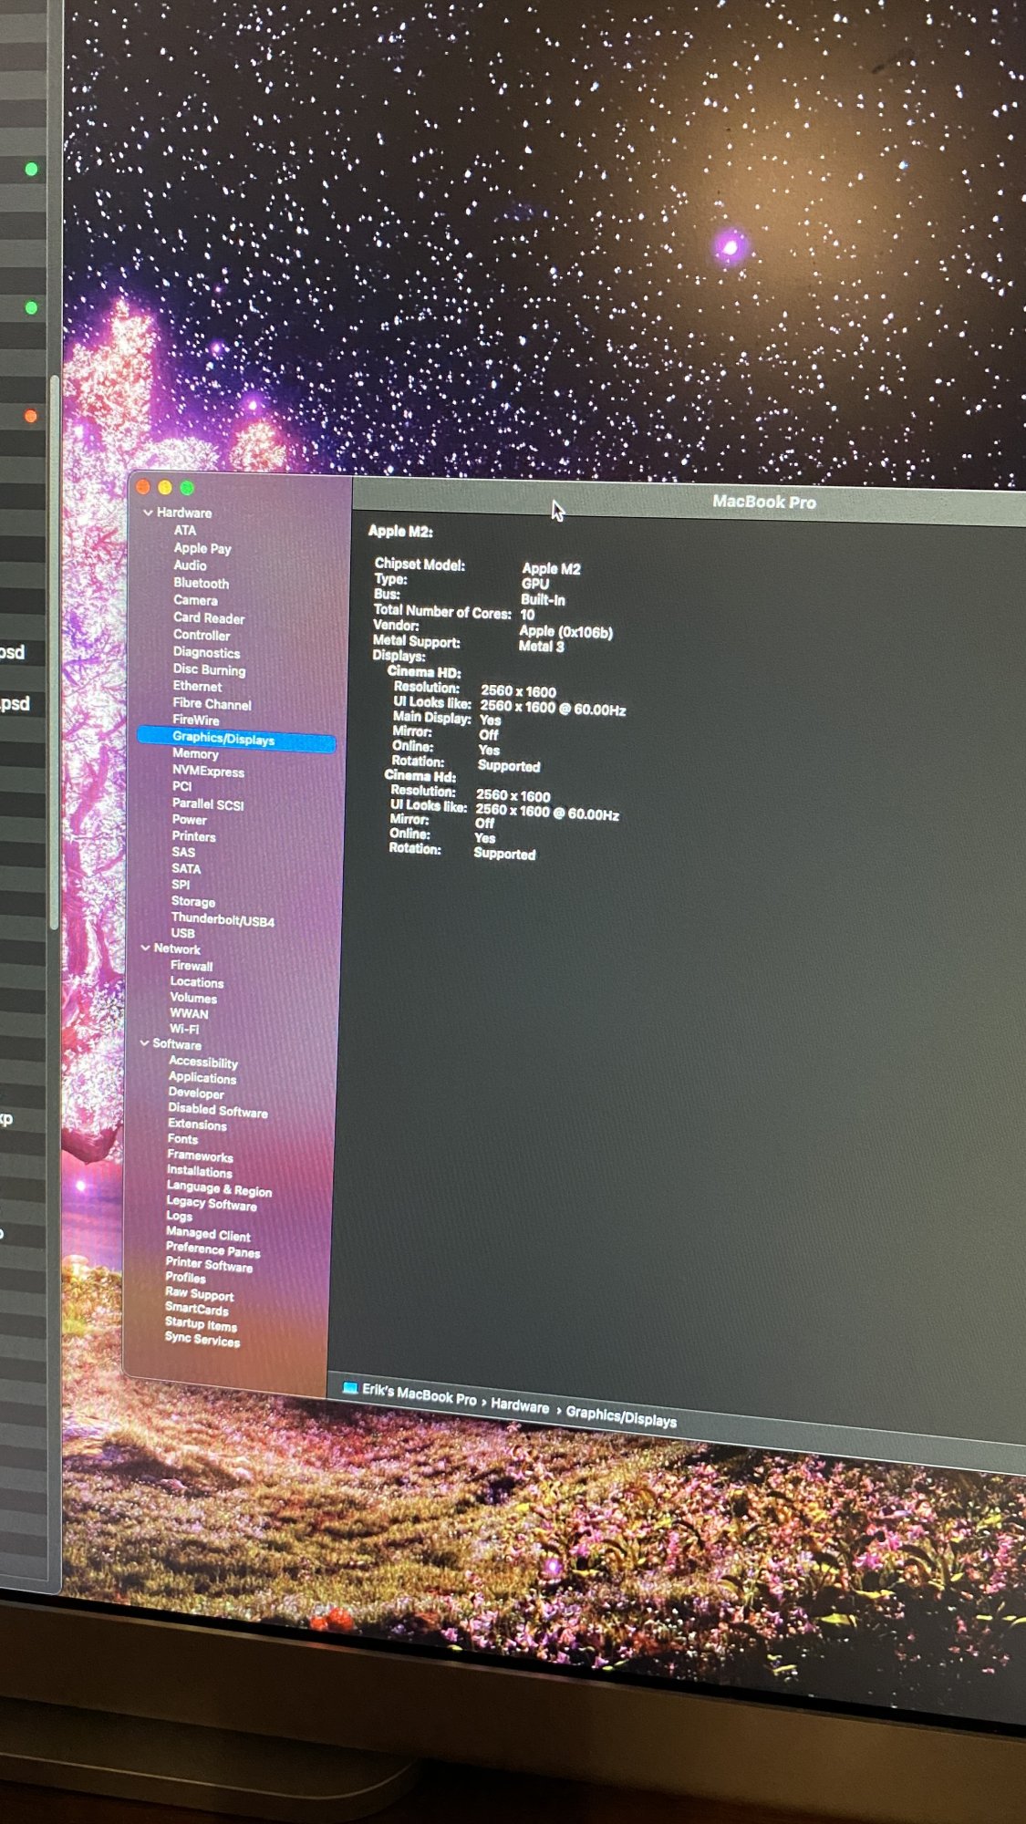Select the Frameworks entry
The width and height of the screenshot is (1026, 1824).
(200, 1156)
